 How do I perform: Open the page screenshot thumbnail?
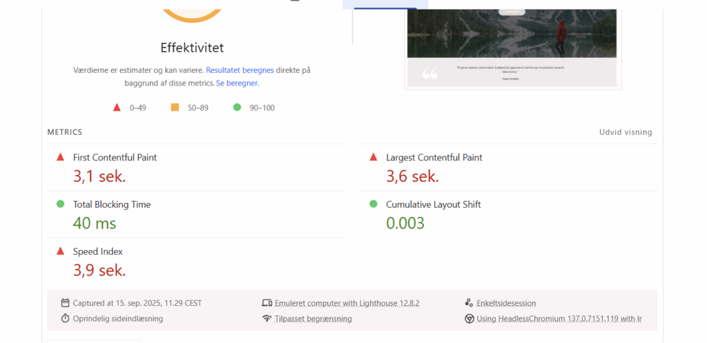click(513, 48)
